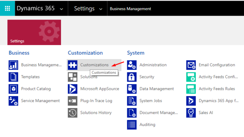The width and height of the screenshot is (244, 137).
Task: Open the Security padlock icon
Action: [x=132, y=77]
